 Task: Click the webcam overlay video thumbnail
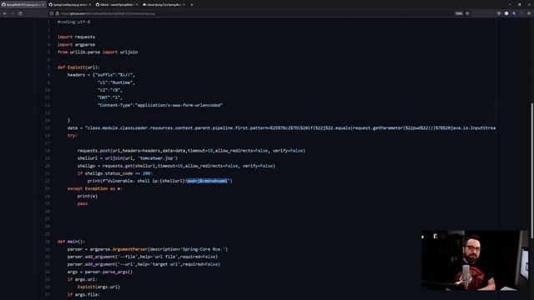click(474, 261)
